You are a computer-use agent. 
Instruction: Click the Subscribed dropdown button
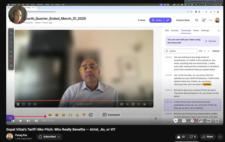pyautogui.click(x=49, y=136)
